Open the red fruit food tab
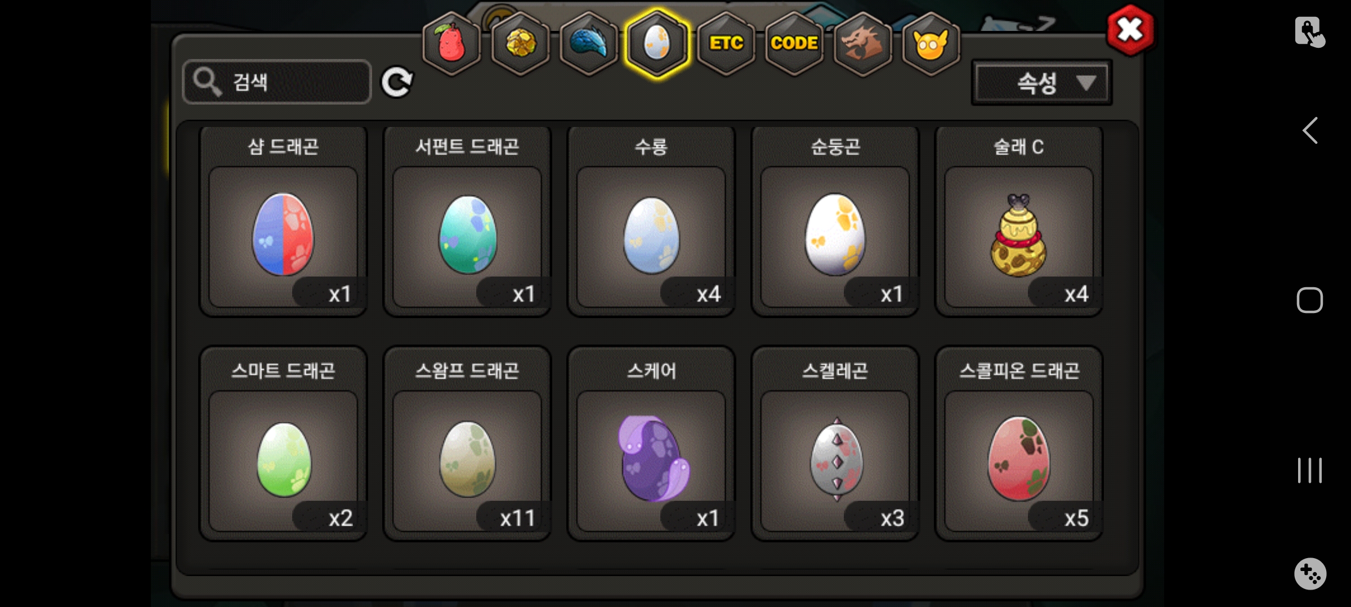This screenshot has height=607, width=1351. [x=451, y=43]
